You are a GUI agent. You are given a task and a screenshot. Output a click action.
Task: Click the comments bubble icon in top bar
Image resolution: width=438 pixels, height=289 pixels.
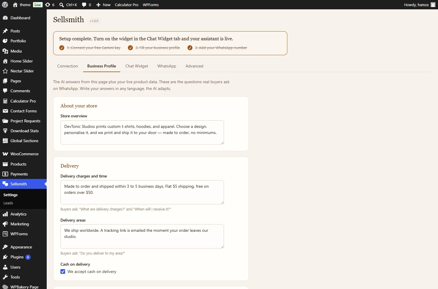[x=84, y=5]
